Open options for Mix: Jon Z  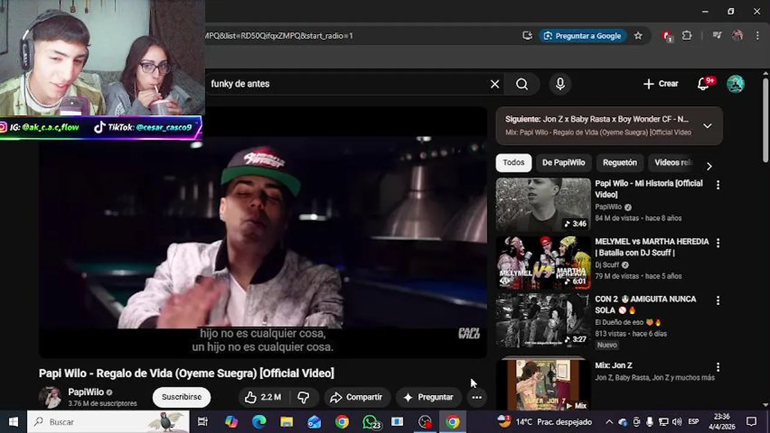click(x=718, y=367)
